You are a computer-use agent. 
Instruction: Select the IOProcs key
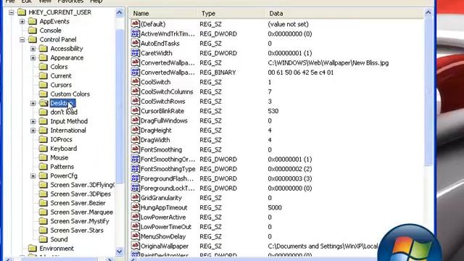[x=61, y=139]
